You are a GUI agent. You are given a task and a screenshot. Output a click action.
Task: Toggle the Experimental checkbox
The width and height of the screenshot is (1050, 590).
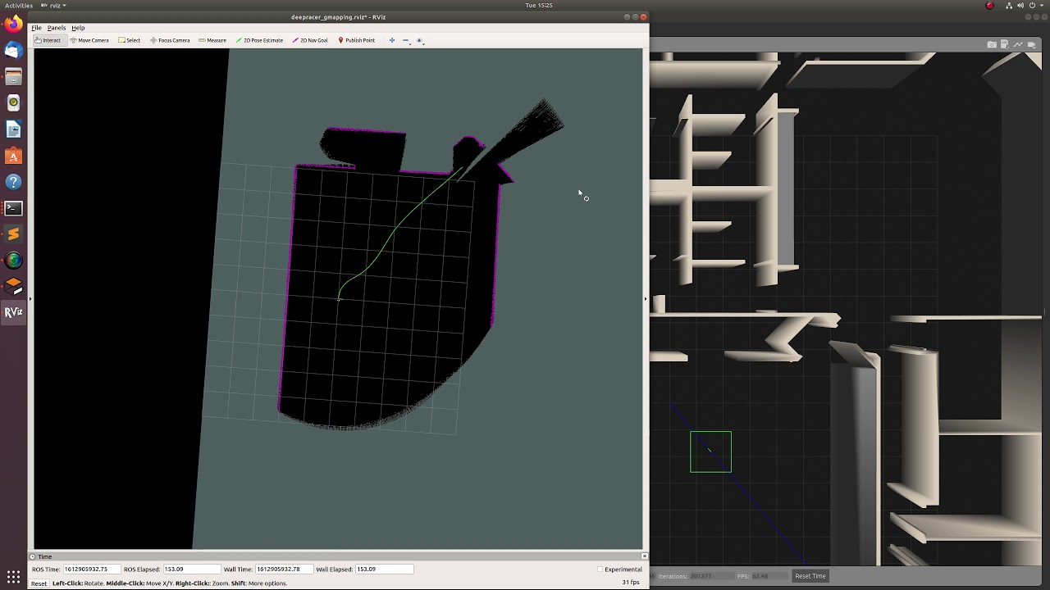pos(600,569)
